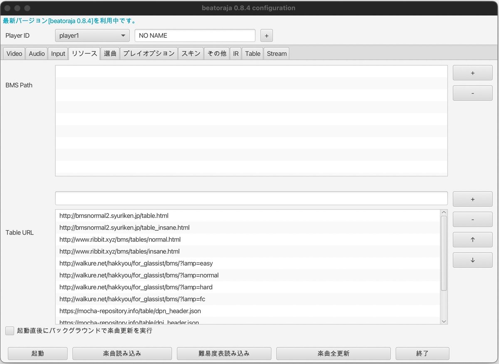Focus the Table URL entry text field
The image size is (499, 364).
pyautogui.click(x=251, y=198)
